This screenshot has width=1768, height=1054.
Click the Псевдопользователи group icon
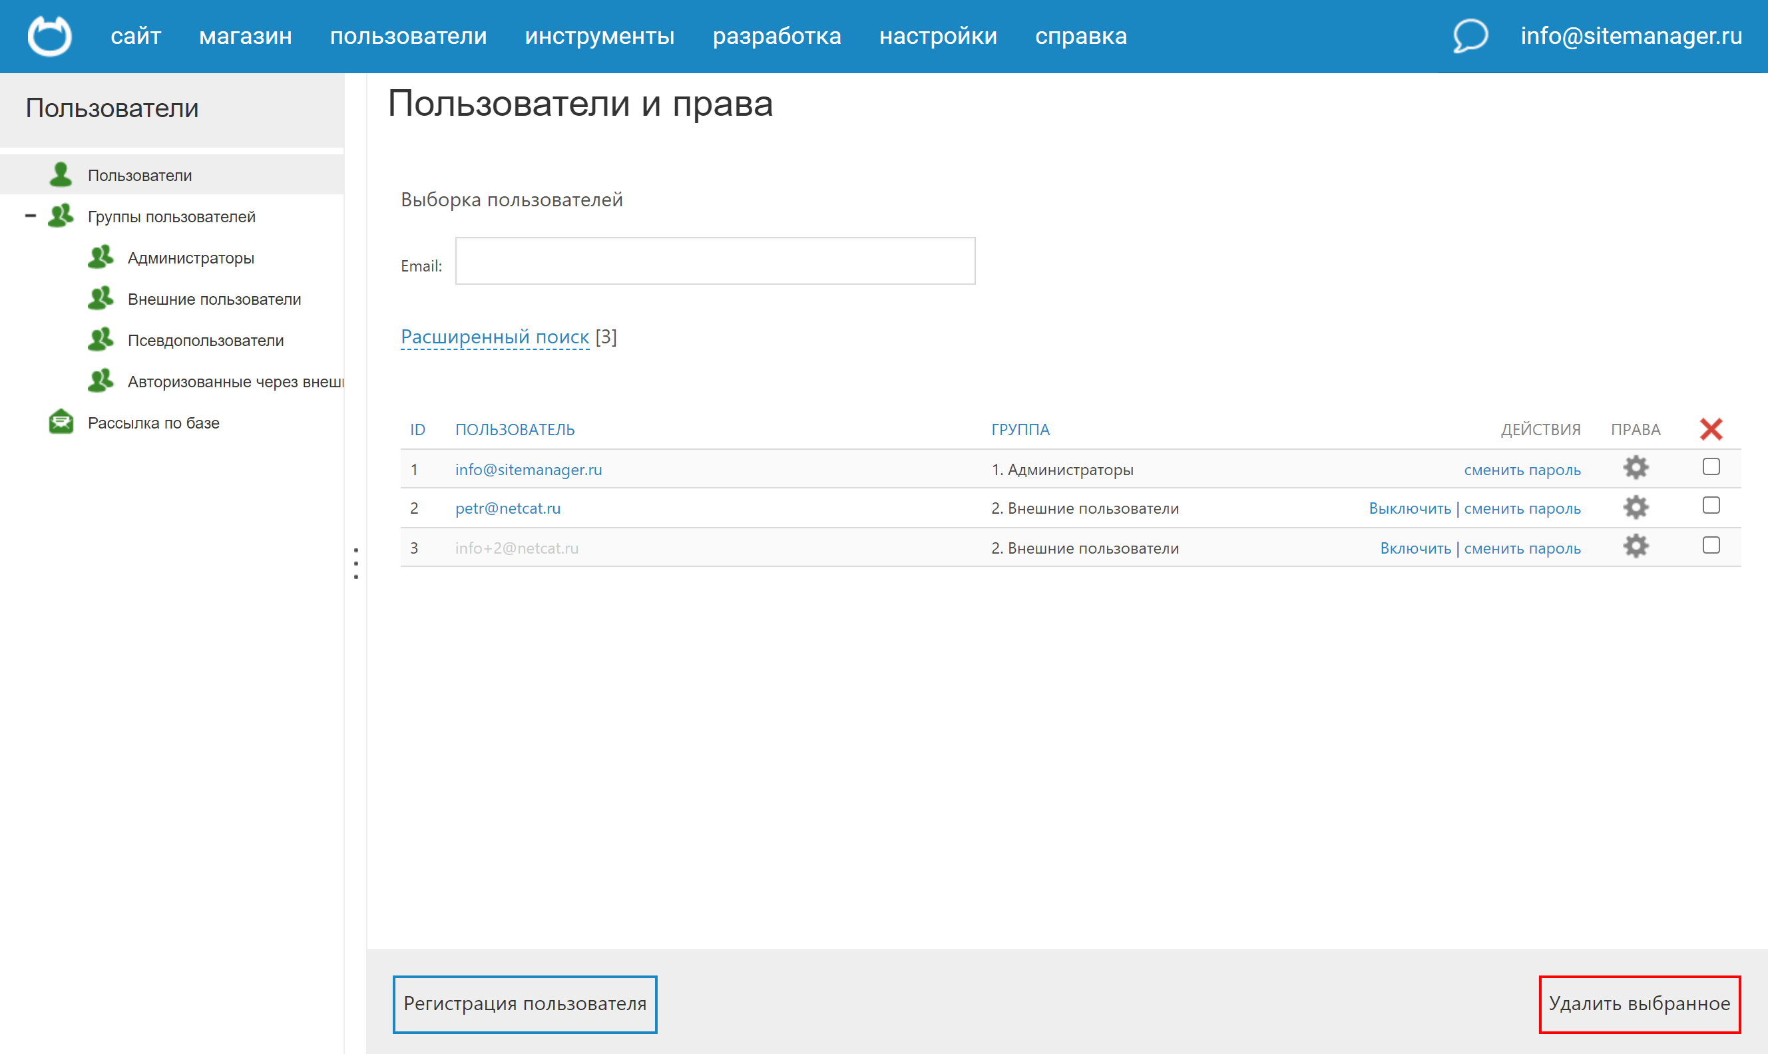point(101,339)
